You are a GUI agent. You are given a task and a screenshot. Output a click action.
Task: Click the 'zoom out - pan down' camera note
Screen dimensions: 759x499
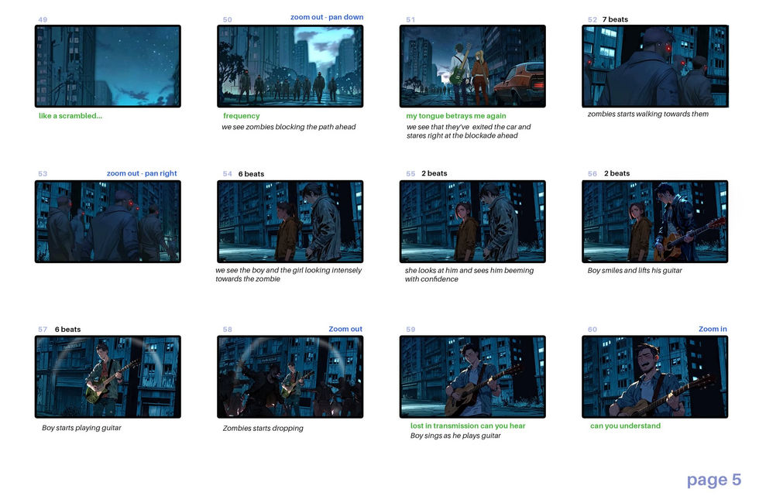pos(327,17)
